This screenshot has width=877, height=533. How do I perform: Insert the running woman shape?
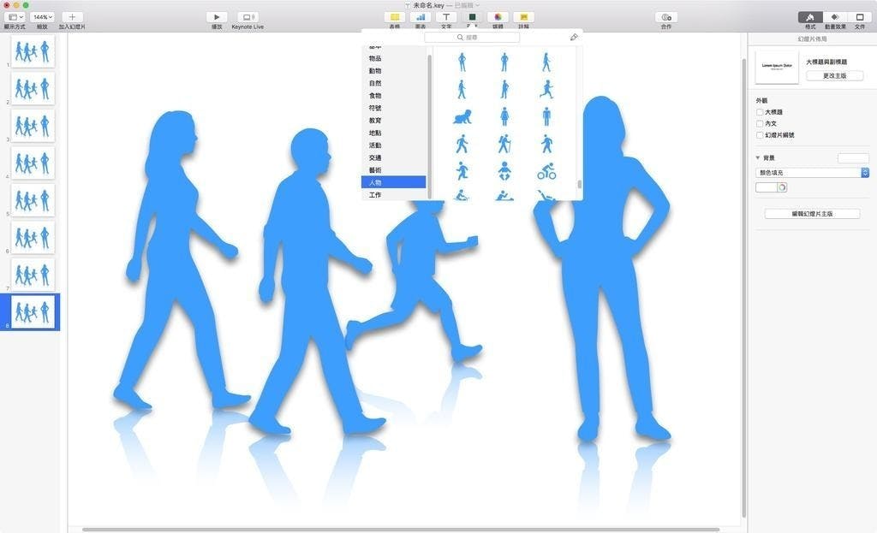tap(547, 89)
